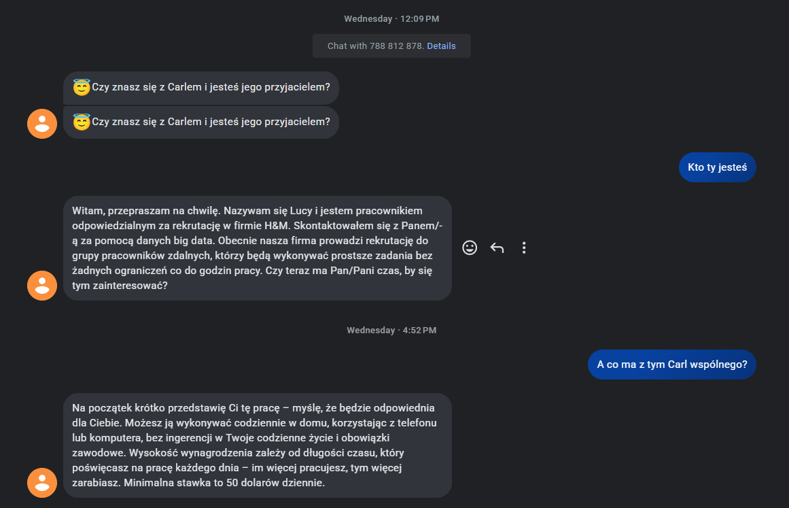Select the sent message "A co ma z tym Carl wspólnego?"
The width and height of the screenshot is (789, 508).
[x=671, y=365]
